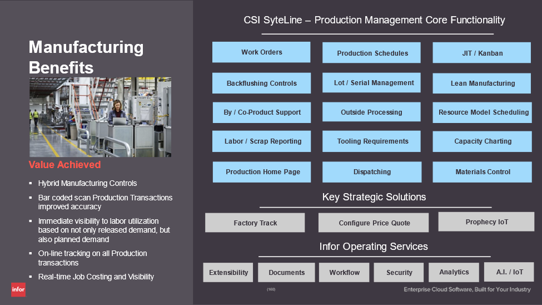Click the Infor Operating Services heading

(x=374, y=247)
